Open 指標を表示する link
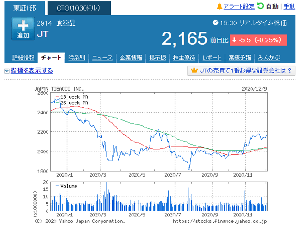 (x=32, y=70)
